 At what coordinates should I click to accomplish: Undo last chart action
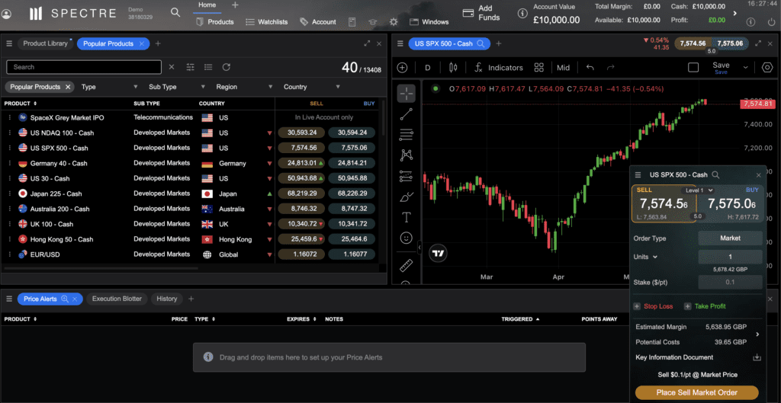pos(590,68)
